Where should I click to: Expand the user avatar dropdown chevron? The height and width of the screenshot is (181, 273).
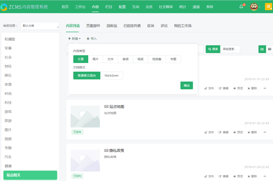click(x=260, y=7)
